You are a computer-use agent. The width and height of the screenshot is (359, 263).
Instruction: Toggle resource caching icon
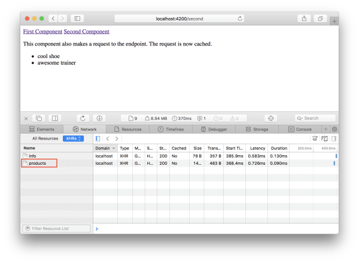click(x=324, y=138)
